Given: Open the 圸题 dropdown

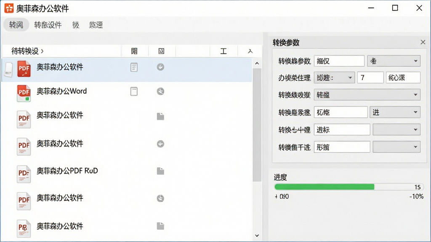Looking at the screenshot, I should point(334,78).
